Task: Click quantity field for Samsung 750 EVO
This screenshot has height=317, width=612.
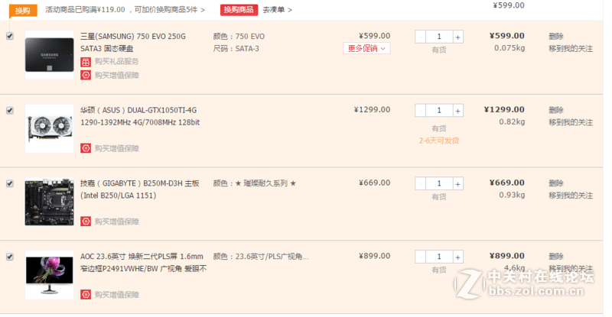Action: coord(439,37)
